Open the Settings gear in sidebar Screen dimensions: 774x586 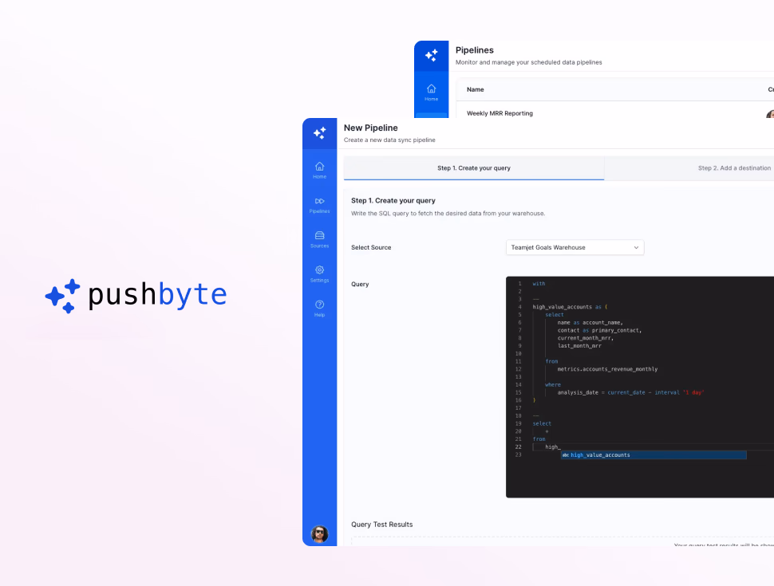pyautogui.click(x=319, y=272)
